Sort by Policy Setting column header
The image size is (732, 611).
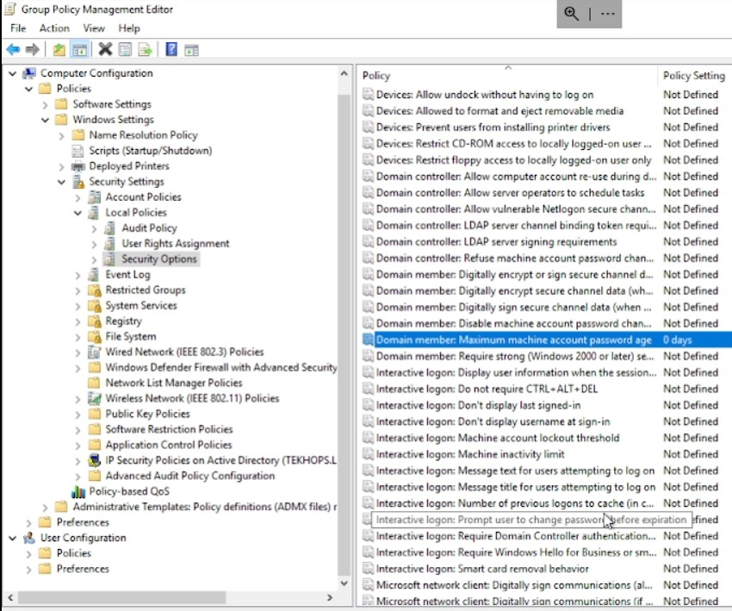pos(694,75)
